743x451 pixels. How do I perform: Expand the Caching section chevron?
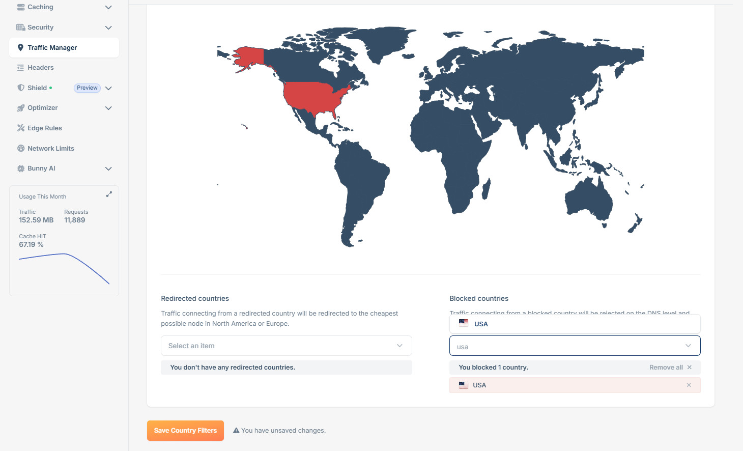[x=108, y=7]
